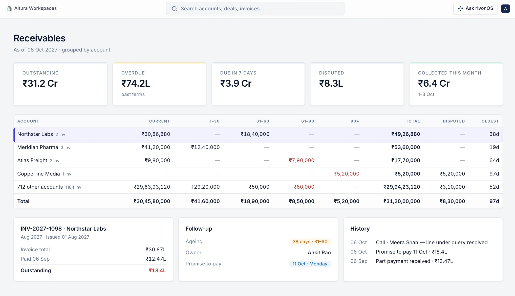515x296 pixels.
Task: Sort by the CURRENT column header
Action: click(159, 121)
